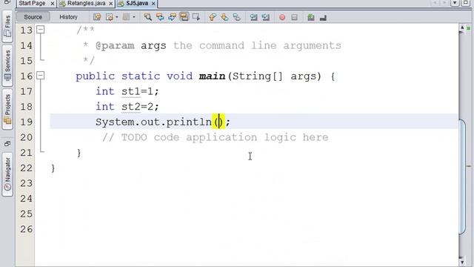474x267 pixels.
Task: Click green error stripe status indicator
Action: click(x=469, y=28)
